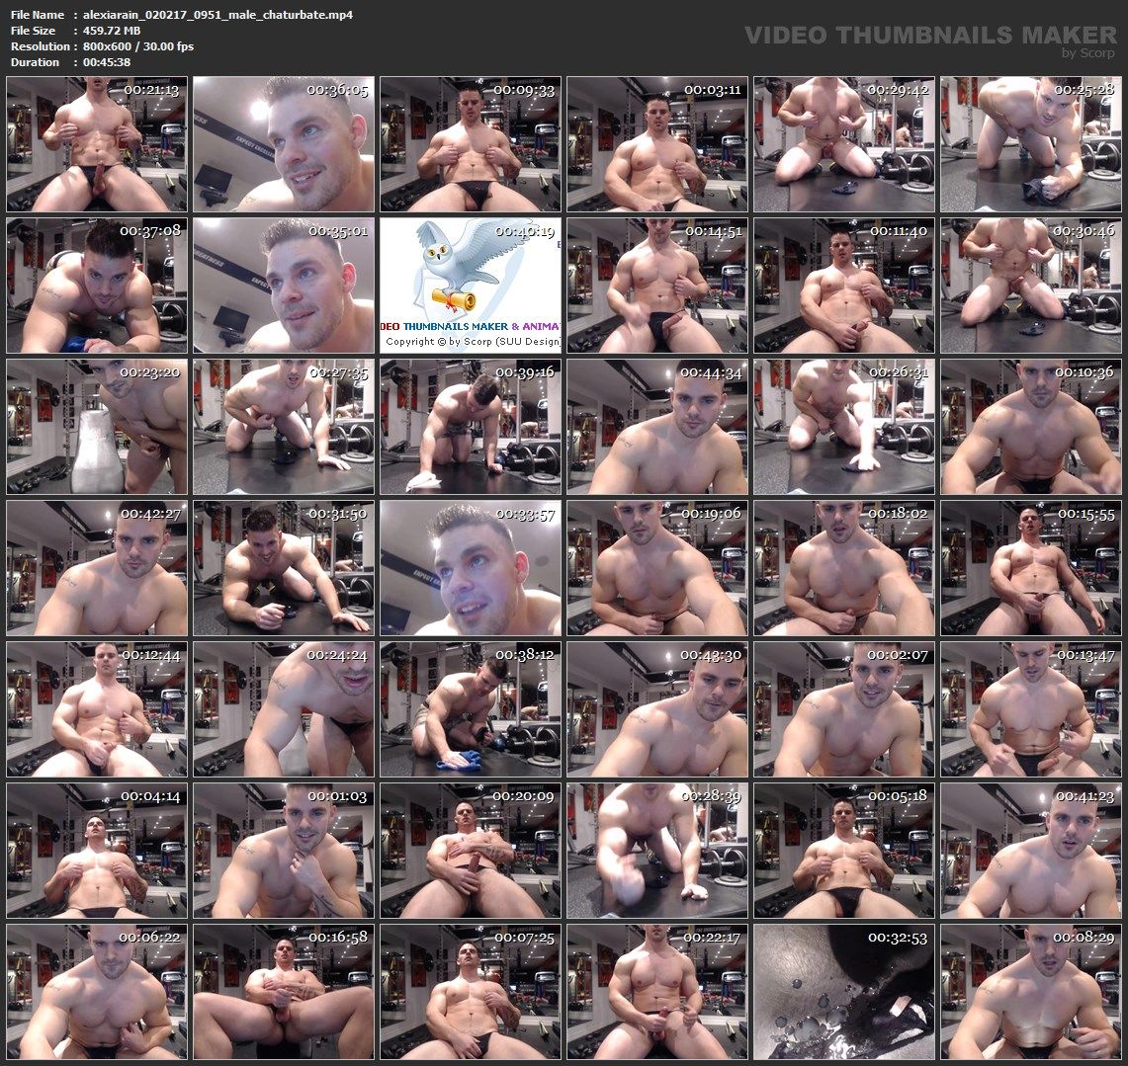Image resolution: width=1128 pixels, height=1066 pixels.
Task: Open the thumbnail timestamped 00:38:12
Action: [x=470, y=709]
